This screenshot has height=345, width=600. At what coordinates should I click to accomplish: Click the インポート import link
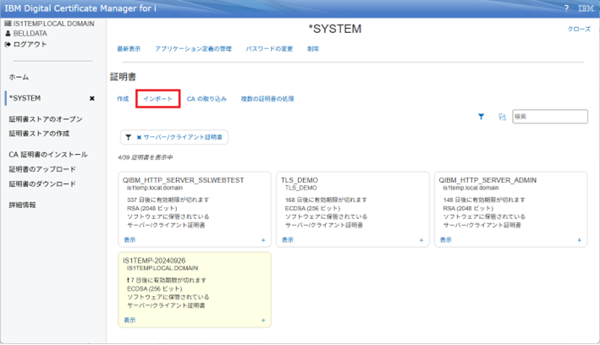[x=157, y=99]
